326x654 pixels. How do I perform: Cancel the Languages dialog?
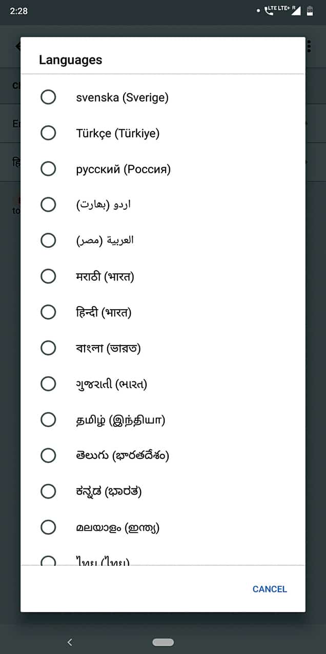pos(270,589)
